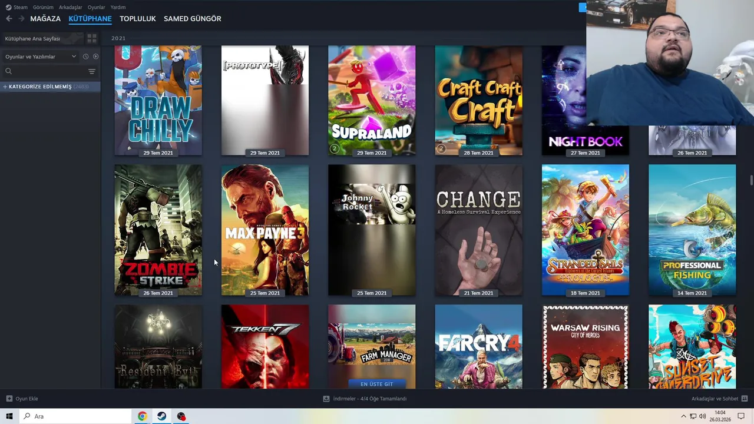Viewport: 754px width, 424px height.
Task: Open Windows notification center icon
Action: pos(741,416)
